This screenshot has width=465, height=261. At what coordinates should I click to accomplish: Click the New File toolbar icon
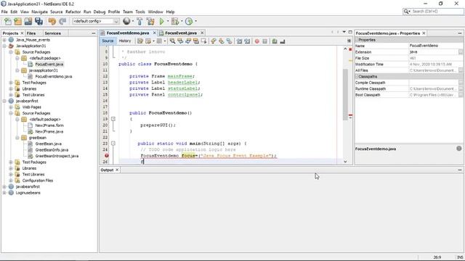point(8,21)
